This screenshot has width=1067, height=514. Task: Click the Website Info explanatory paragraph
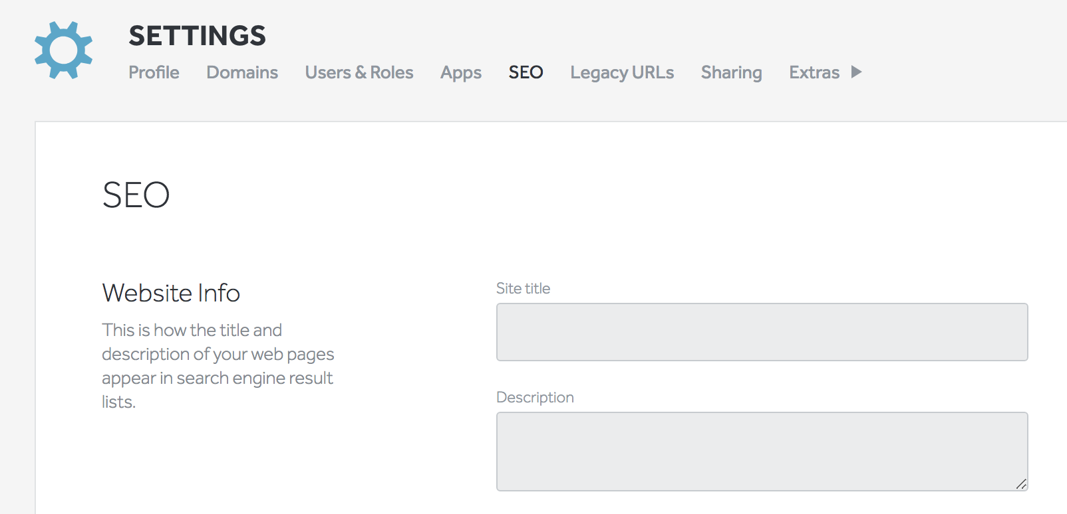click(218, 366)
